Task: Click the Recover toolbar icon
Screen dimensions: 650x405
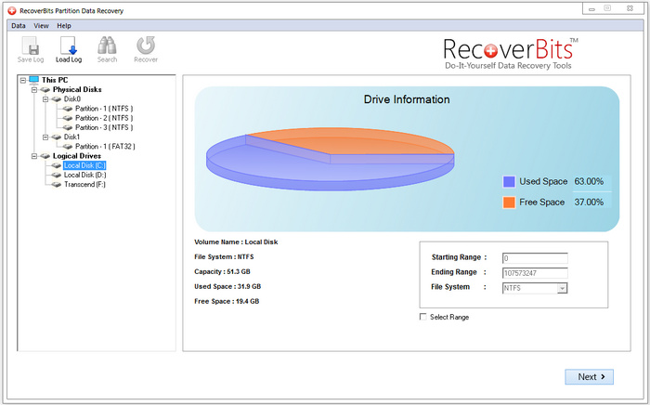Action: [146, 46]
